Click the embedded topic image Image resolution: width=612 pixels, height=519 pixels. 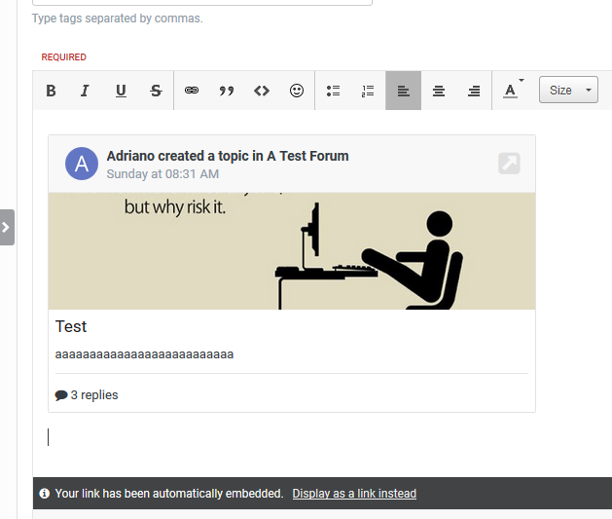point(292,251)
